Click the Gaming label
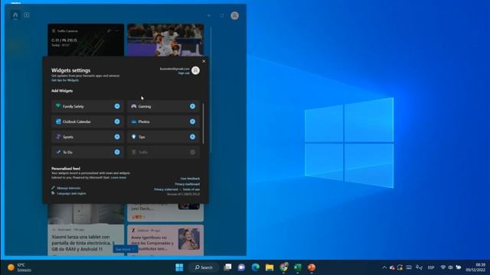 [145, 106]
